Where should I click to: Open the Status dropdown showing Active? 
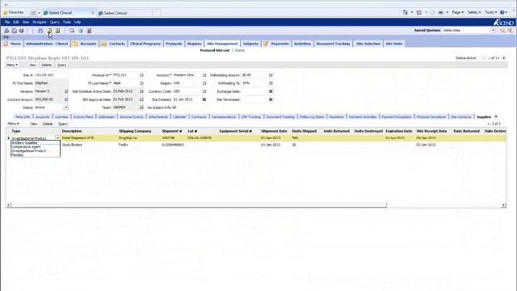[66, 108]
